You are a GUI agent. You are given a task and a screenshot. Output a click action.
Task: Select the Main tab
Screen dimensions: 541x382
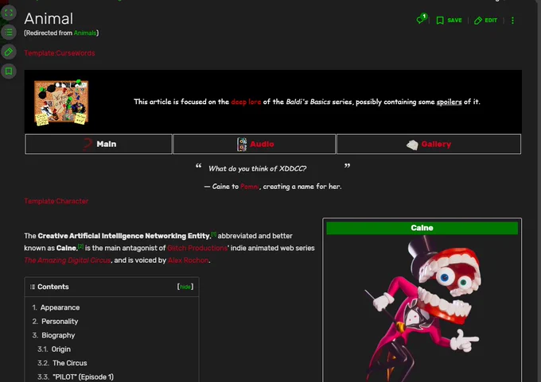point(99,144)
